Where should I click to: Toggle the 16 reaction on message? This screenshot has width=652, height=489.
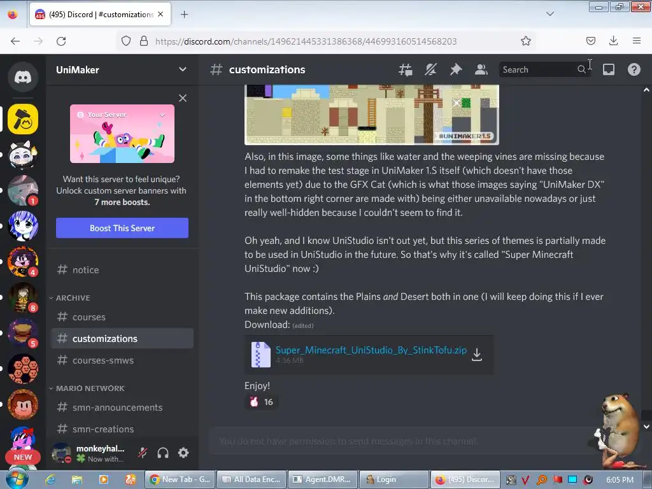point(261,402)
